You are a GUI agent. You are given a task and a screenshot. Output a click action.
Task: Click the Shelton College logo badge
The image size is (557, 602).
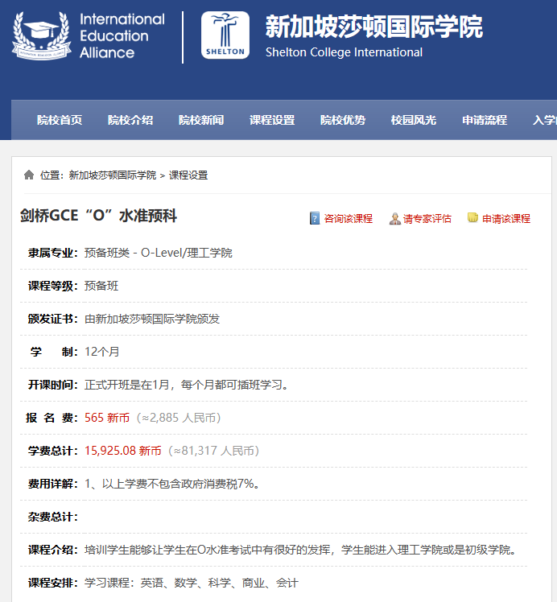coord(225,35)
